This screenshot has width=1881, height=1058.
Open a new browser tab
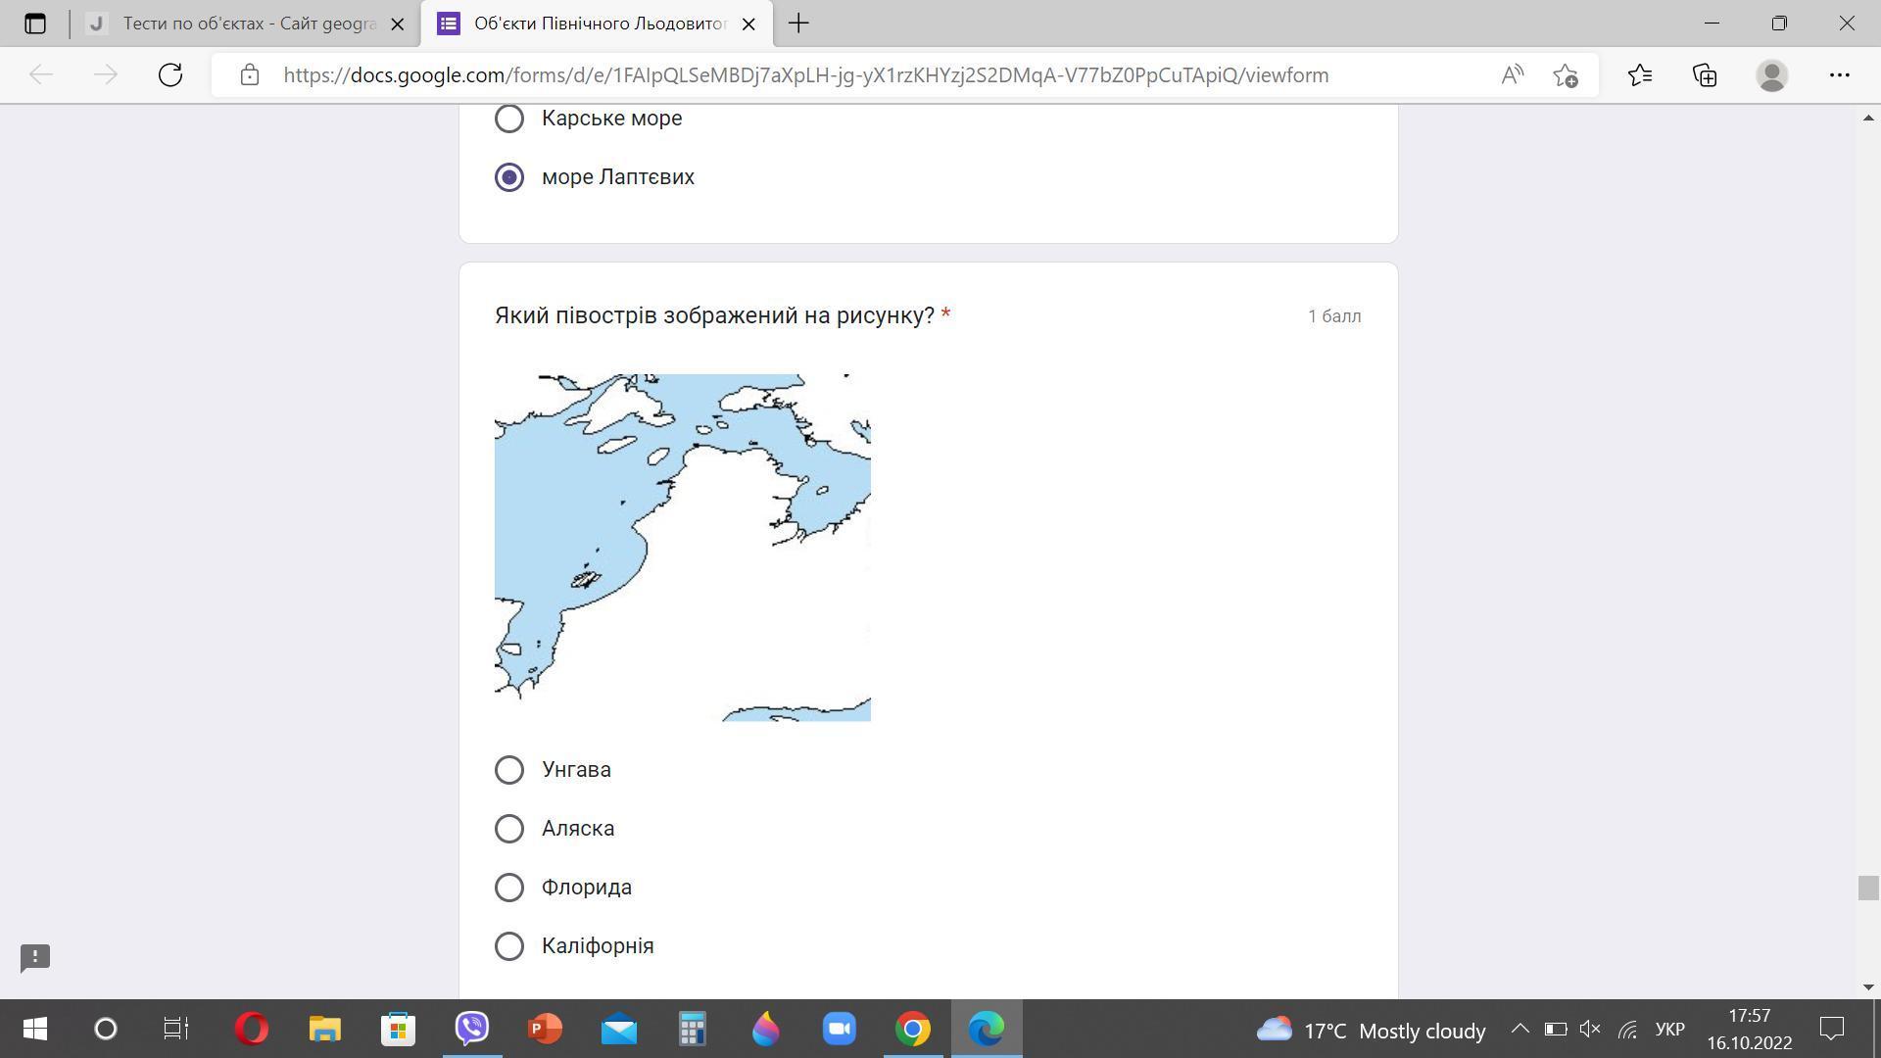coord(798,24)
